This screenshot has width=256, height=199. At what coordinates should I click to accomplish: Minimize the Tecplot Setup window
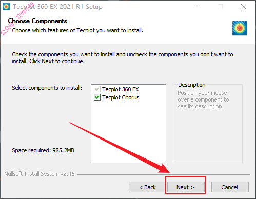coord(197,7)
